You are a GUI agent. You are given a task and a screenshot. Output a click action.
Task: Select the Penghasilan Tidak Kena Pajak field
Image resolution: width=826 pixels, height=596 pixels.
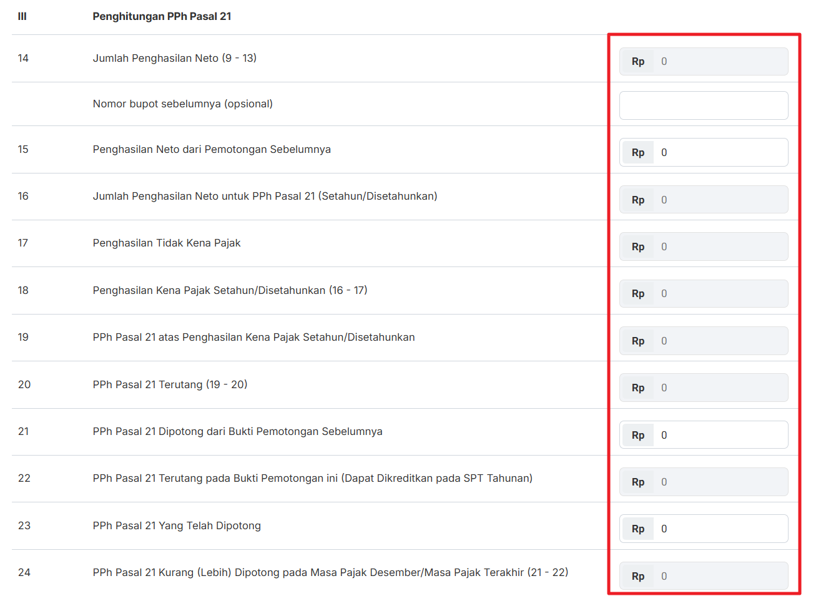click(718, 247)
